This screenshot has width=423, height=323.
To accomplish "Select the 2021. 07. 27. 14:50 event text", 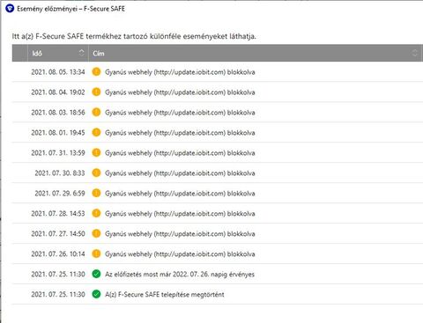I will [x=180, y=234].
